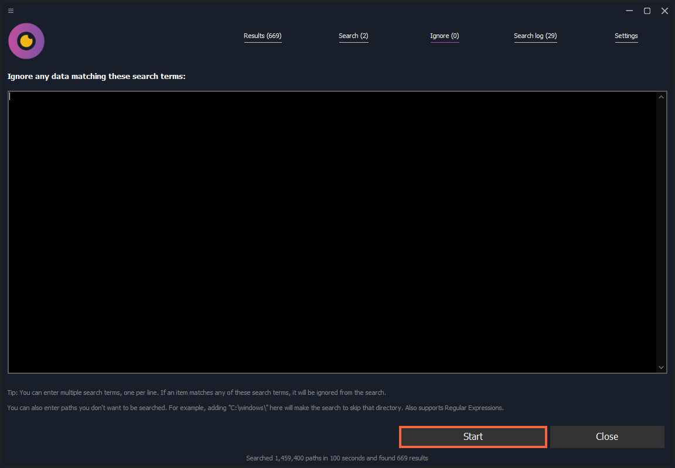Click the purple eye app logo
This screenshot has width=675, height=468.
[x=26, y=41]
